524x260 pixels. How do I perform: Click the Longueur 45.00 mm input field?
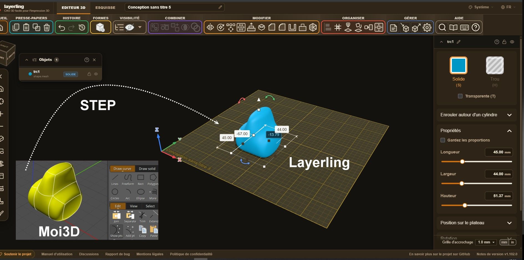pyautogui.click(x=498, y=152)
